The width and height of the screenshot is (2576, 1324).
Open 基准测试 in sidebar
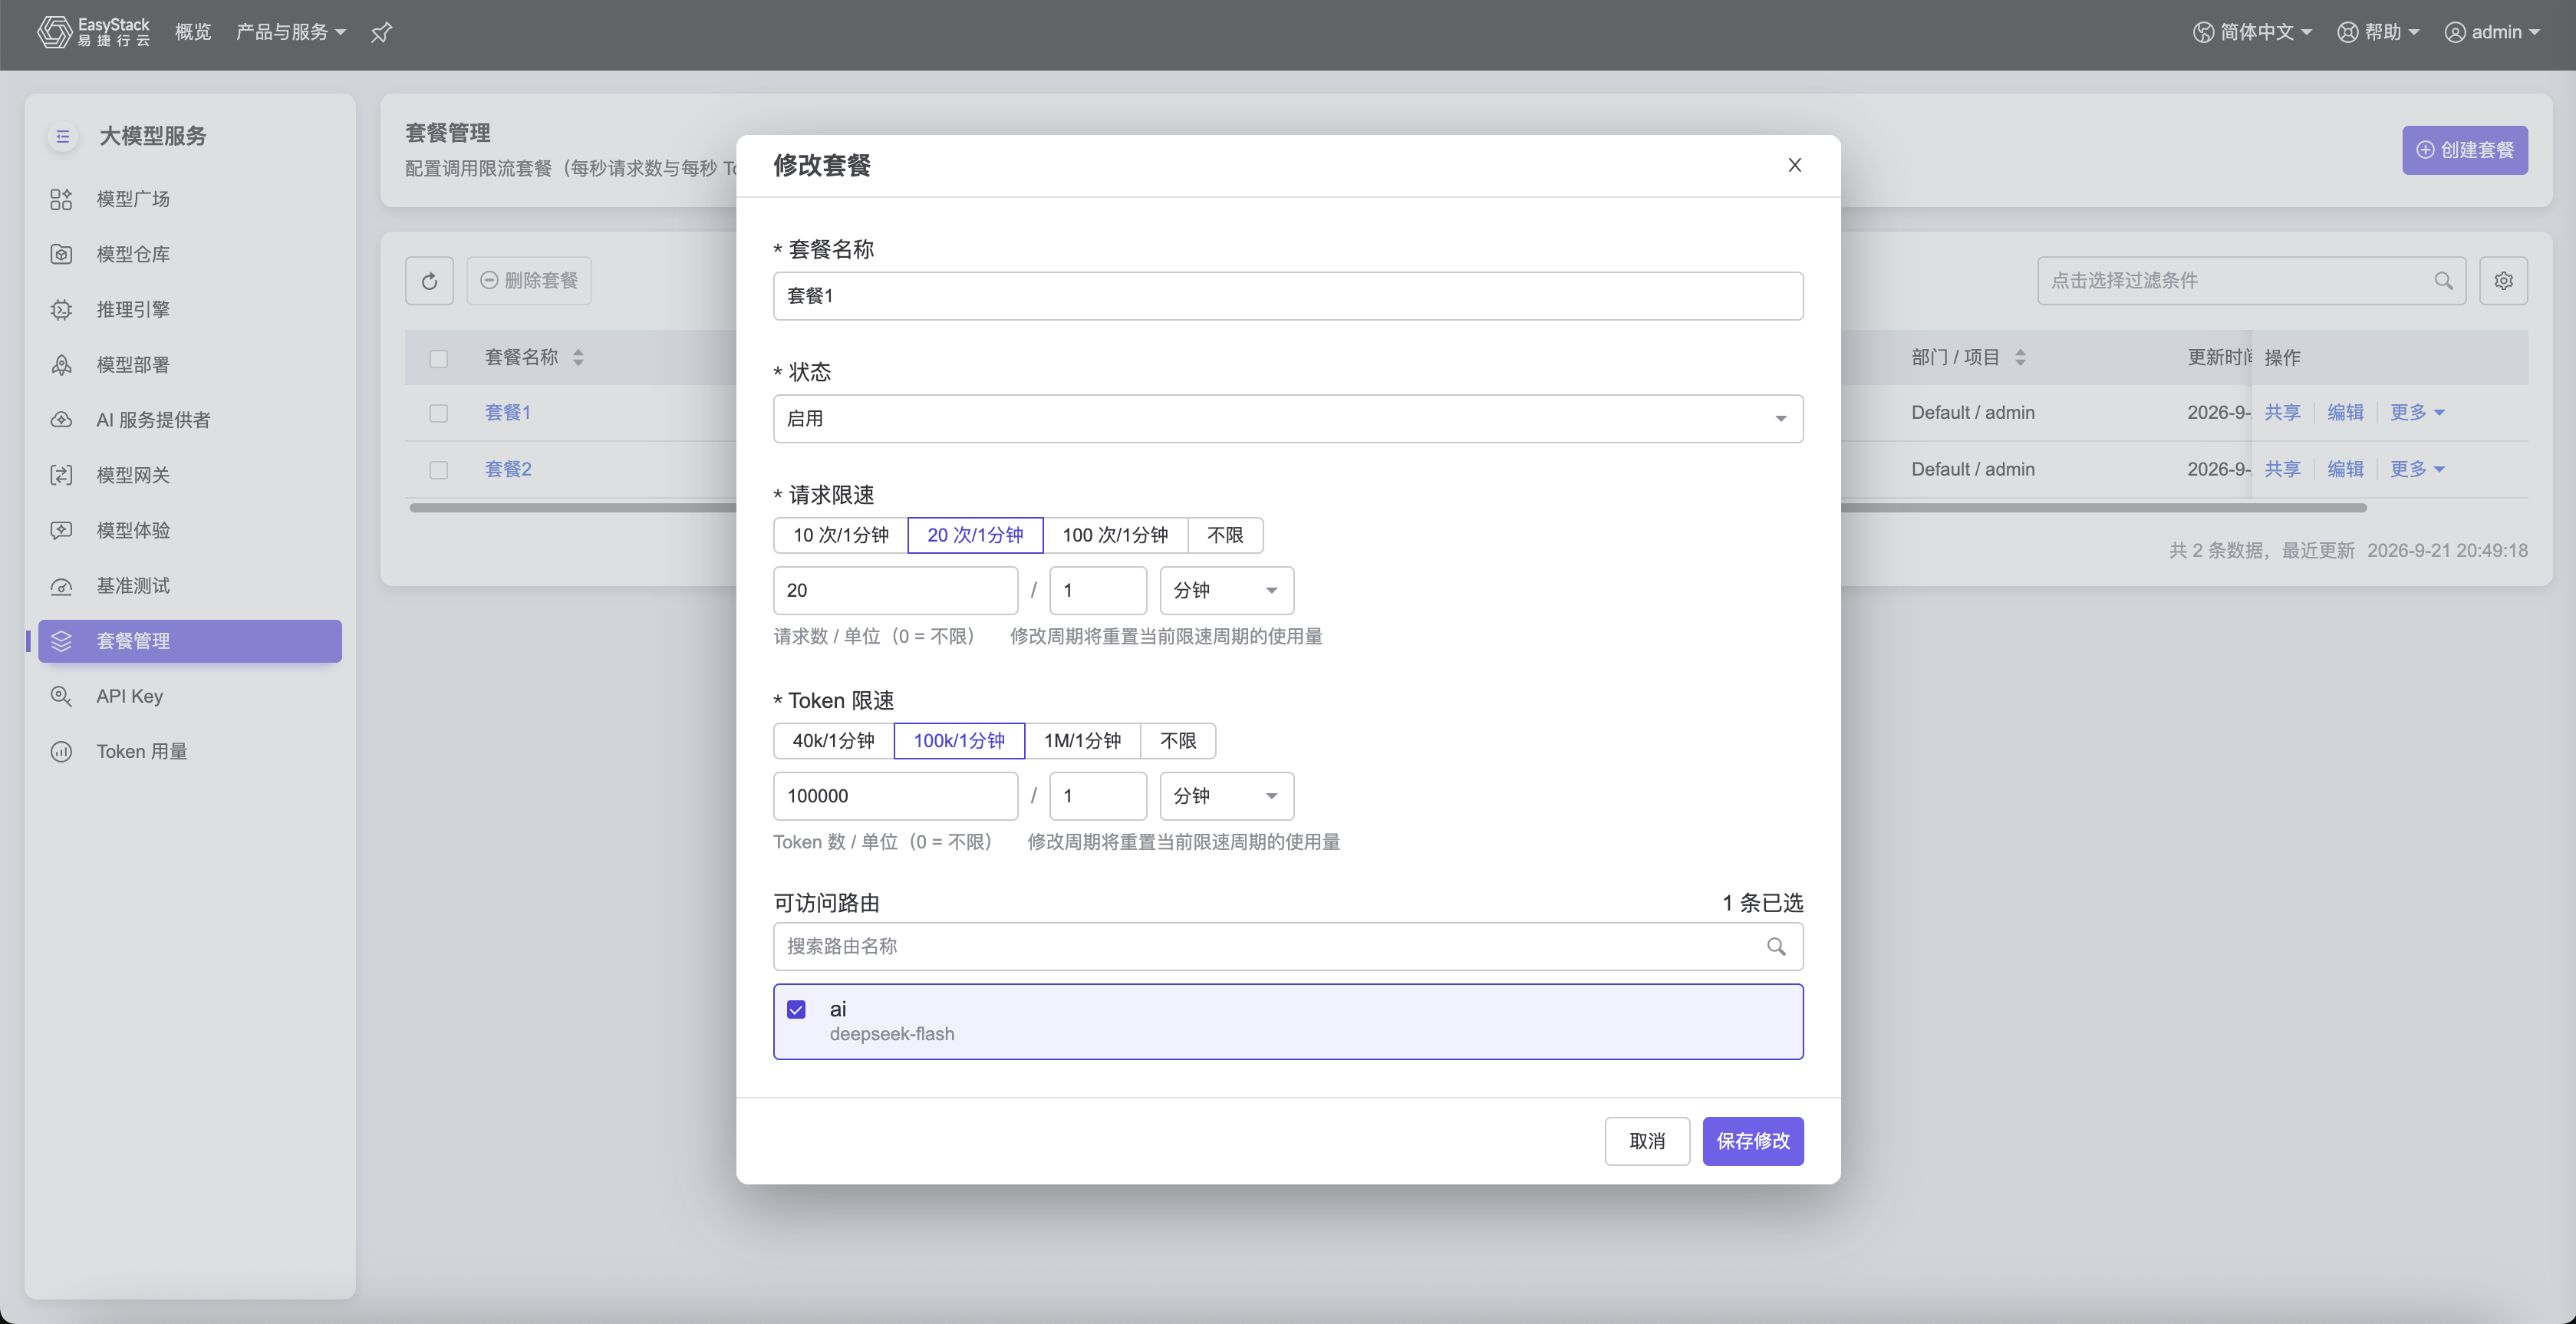coord(190,585)
